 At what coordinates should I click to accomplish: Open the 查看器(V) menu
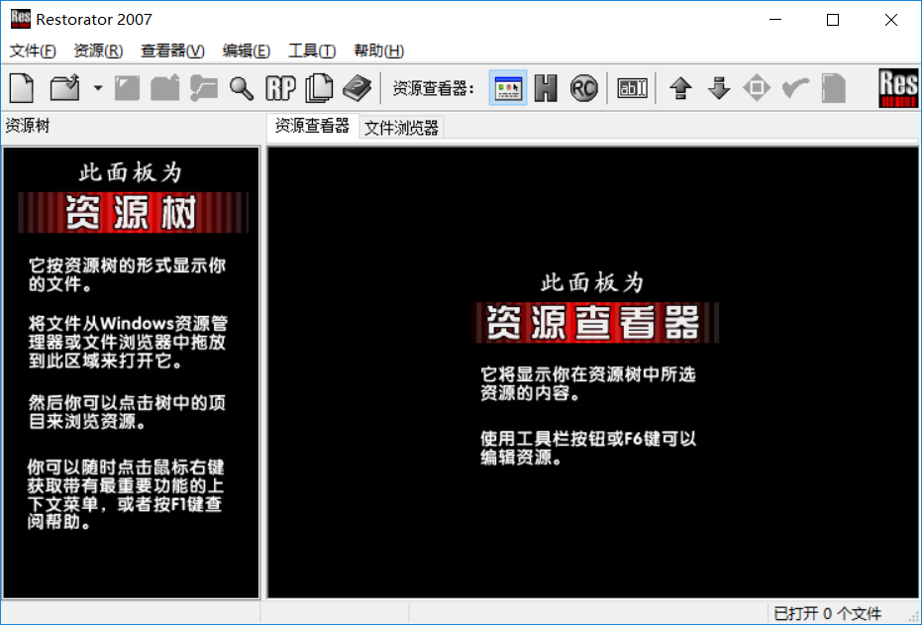click(172, 51)
